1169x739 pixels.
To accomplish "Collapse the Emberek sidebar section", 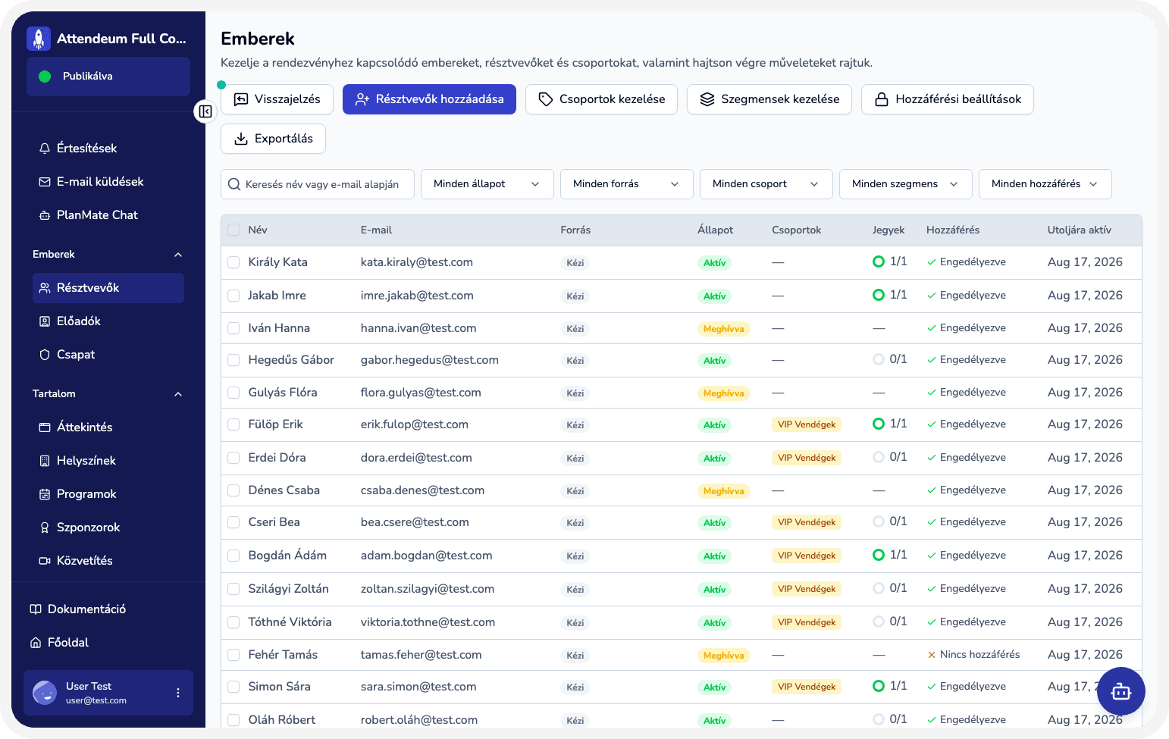I will (x=108, y=255).
